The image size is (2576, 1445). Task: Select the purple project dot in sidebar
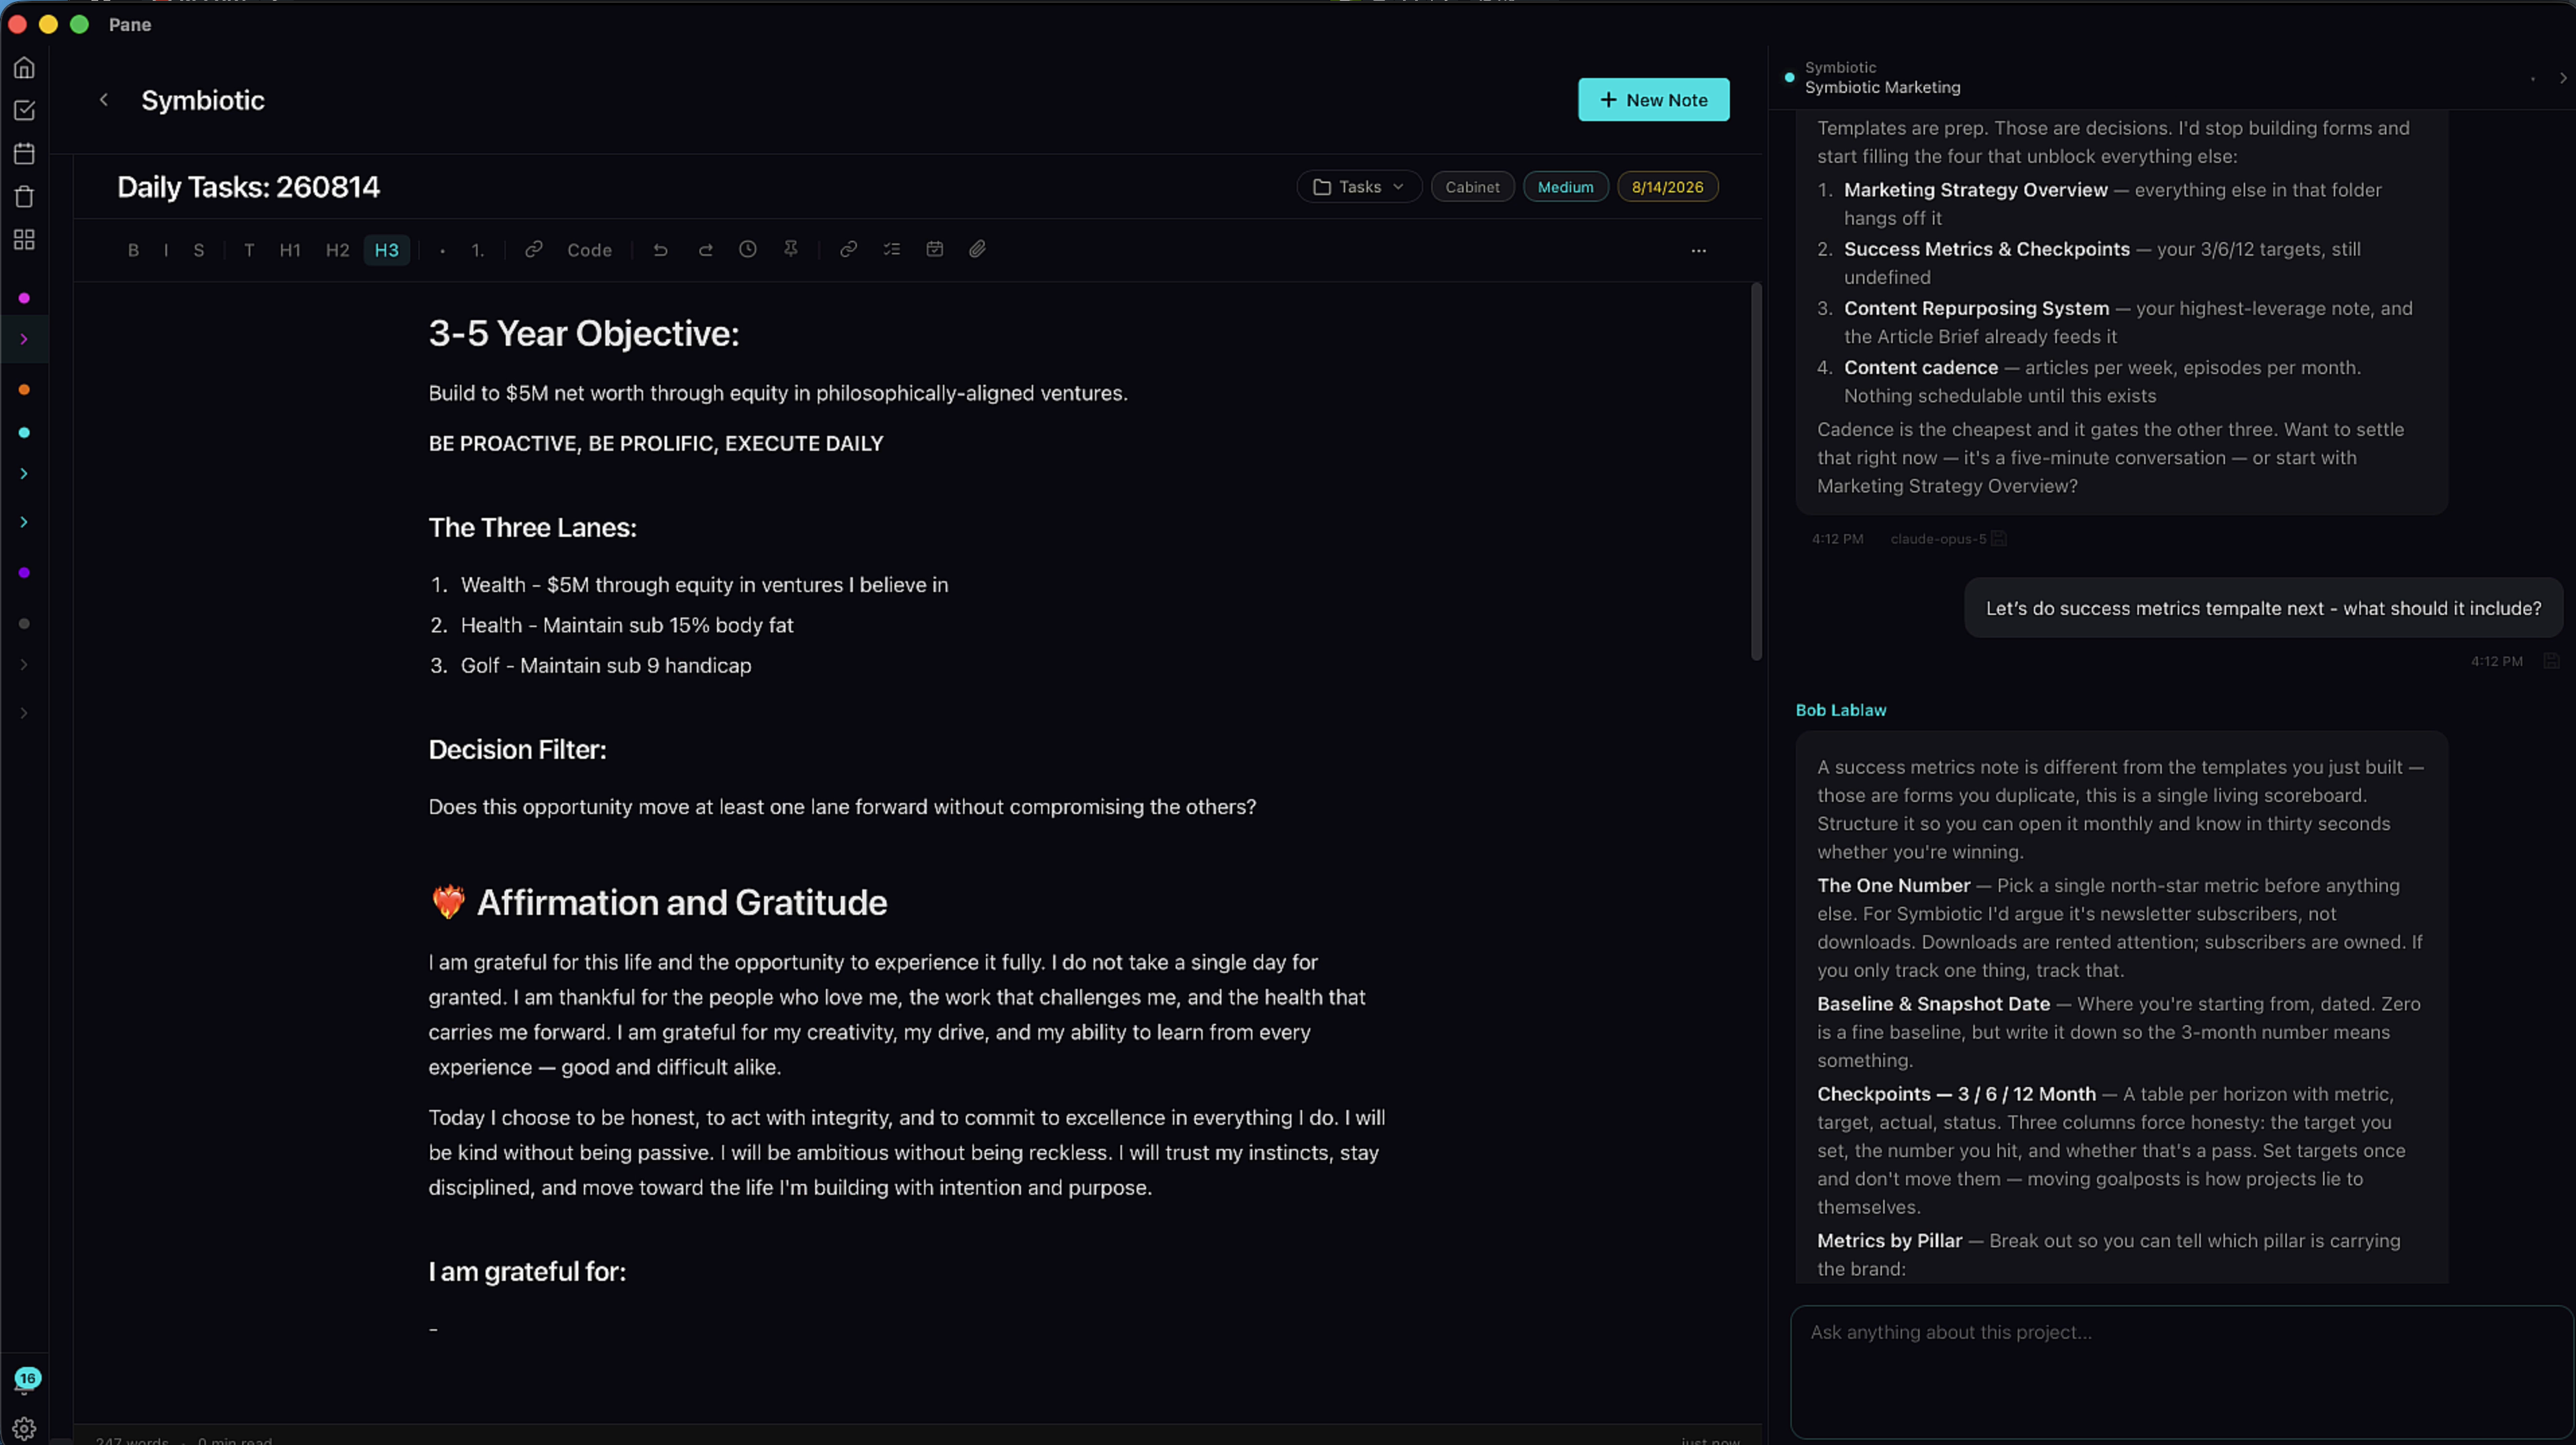click(24, 573)
